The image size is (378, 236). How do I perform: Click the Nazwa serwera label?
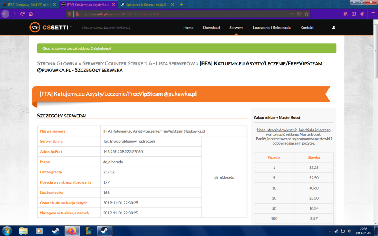53,131
